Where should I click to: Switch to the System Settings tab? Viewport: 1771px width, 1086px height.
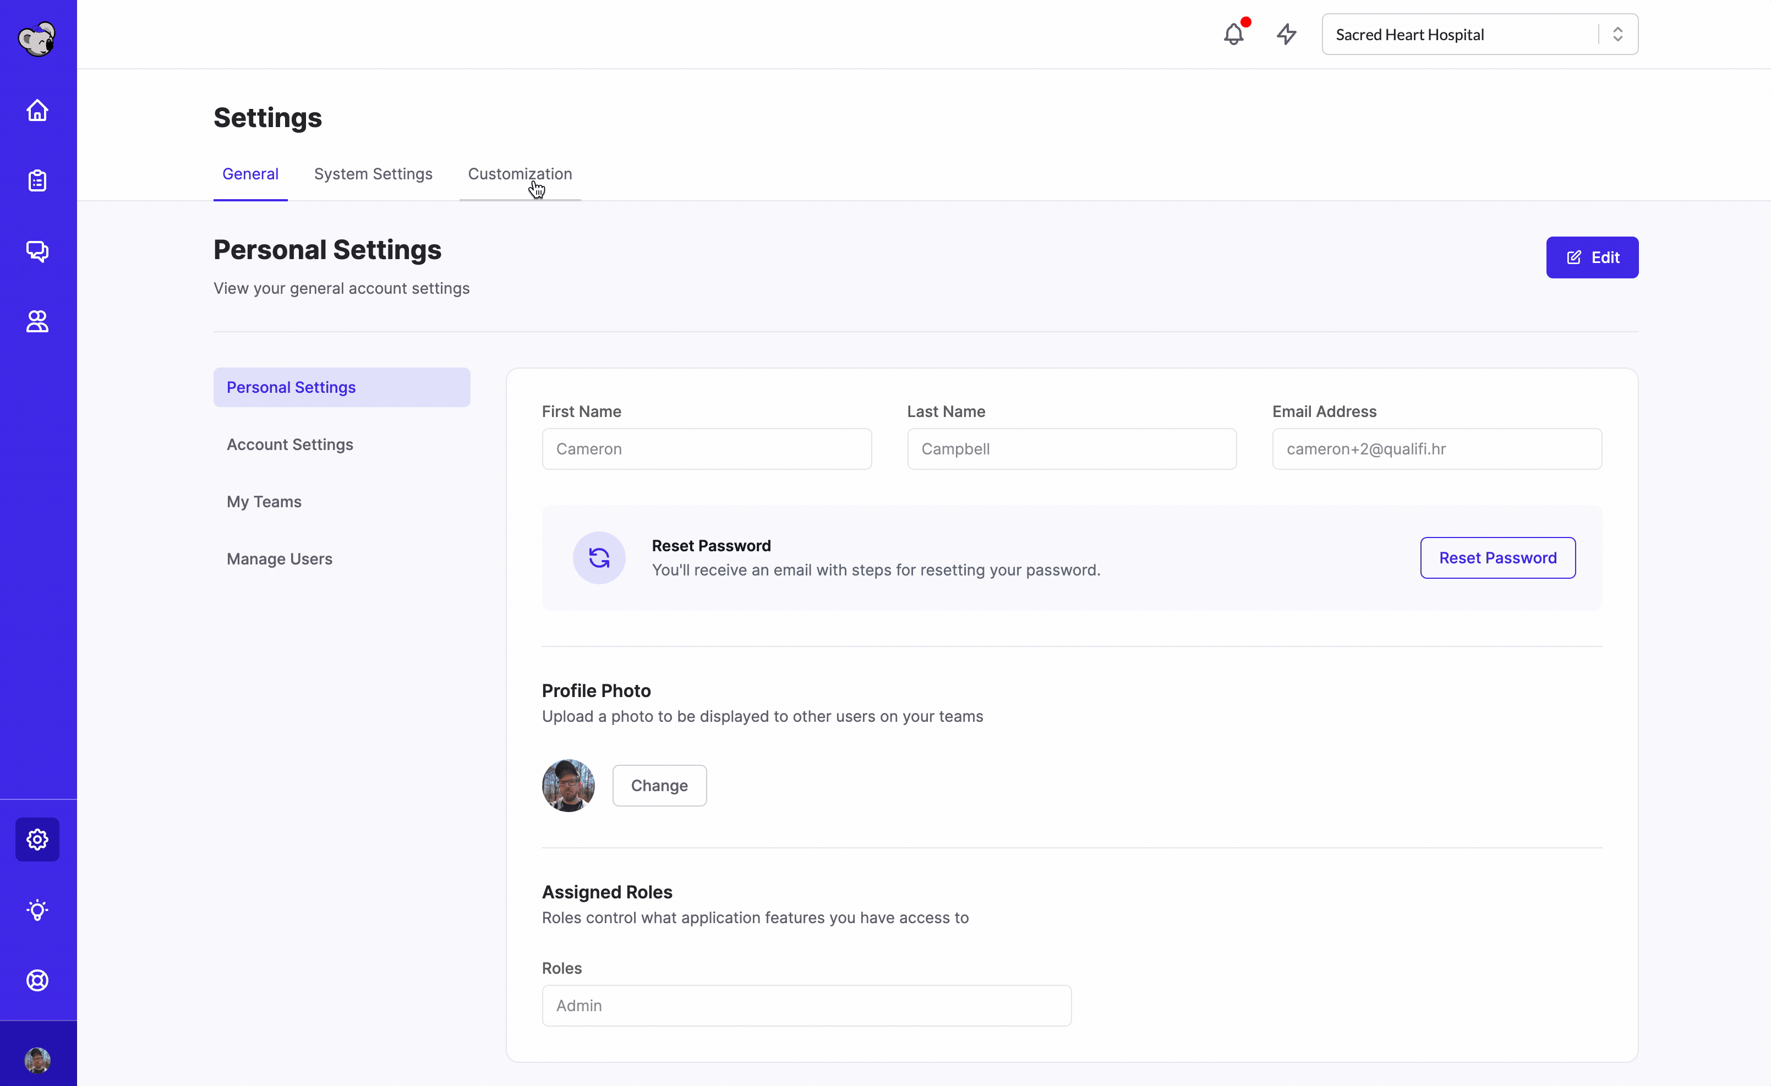pos(373,174)
